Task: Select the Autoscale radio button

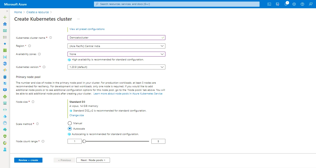Action: (x=70, y=129)
